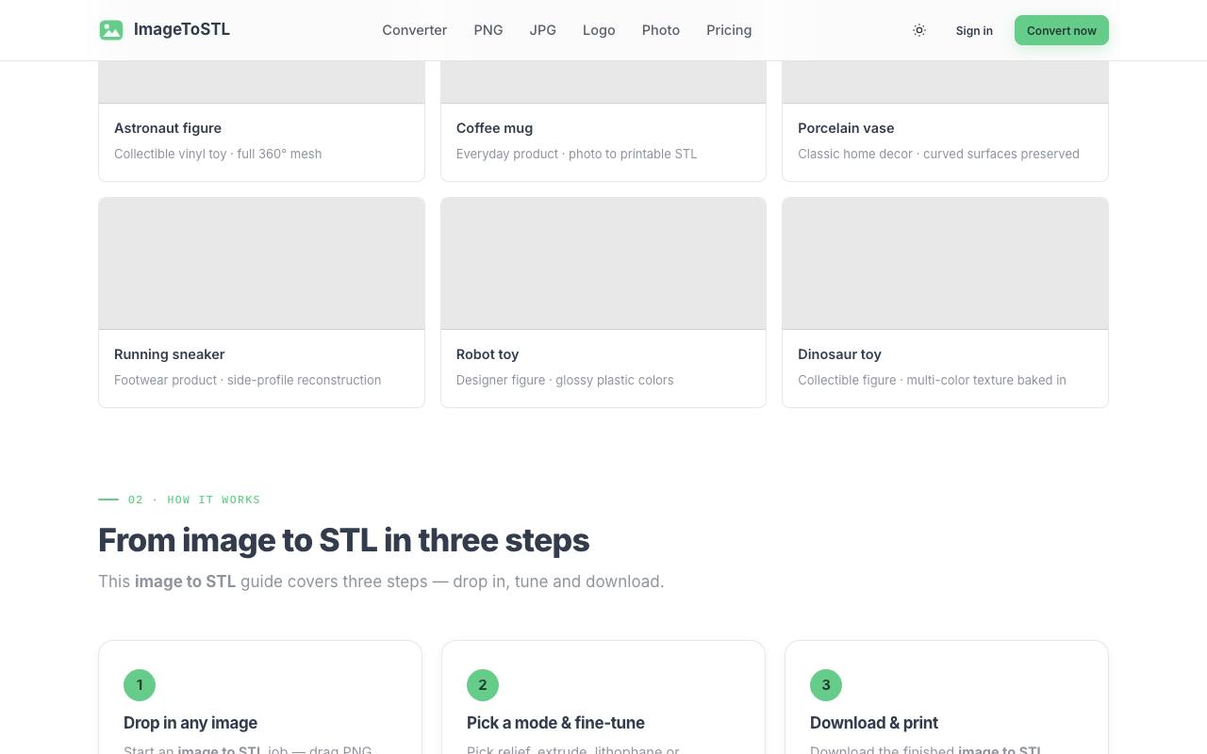Image resolution: width=1207 pixels, height=754 pixels.
Task: Click the step 1 number badge
Action: [140, 685]
